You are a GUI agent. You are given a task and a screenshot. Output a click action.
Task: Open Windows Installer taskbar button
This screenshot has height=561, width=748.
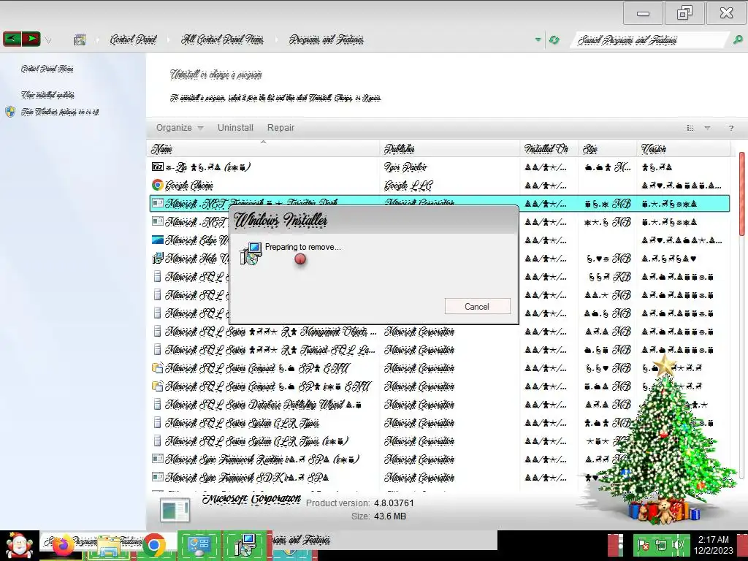245,545
